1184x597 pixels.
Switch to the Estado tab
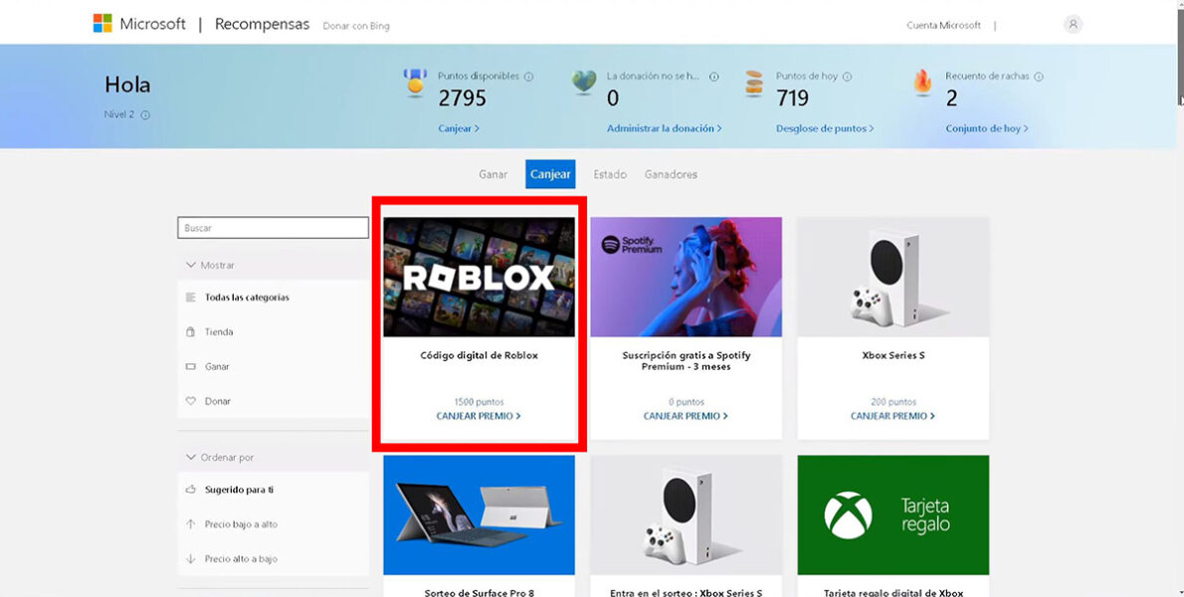(x=609, y=173)
